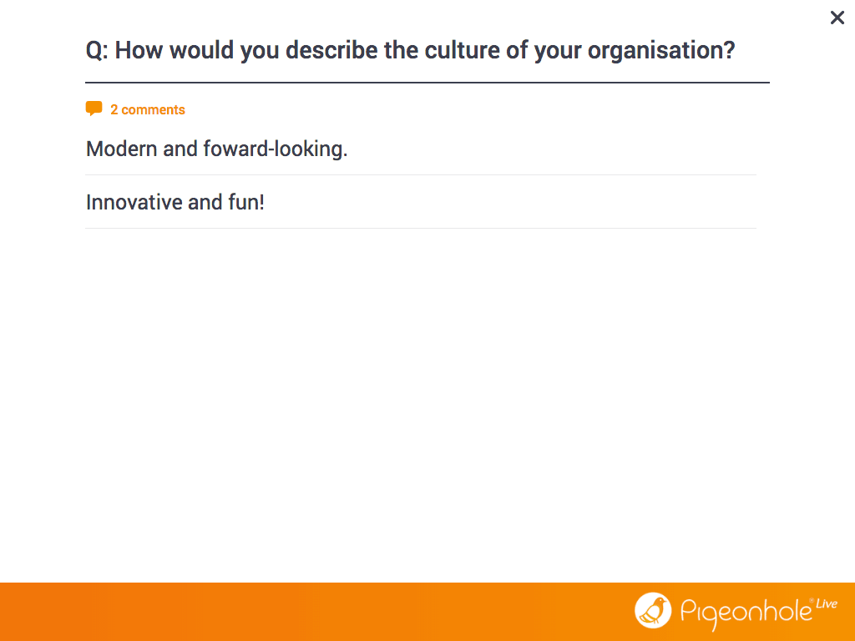Click the dark divider under the question

tap(427, 83)
